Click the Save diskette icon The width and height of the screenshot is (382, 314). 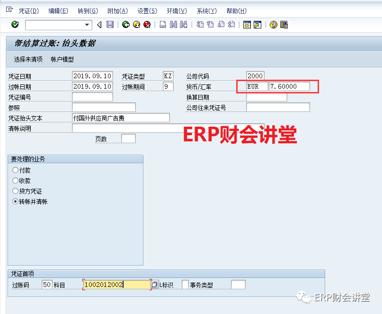[x=110, y=25]
